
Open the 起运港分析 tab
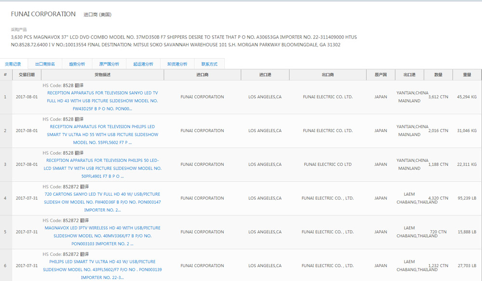pyautogui.click(x=143, y=64)
